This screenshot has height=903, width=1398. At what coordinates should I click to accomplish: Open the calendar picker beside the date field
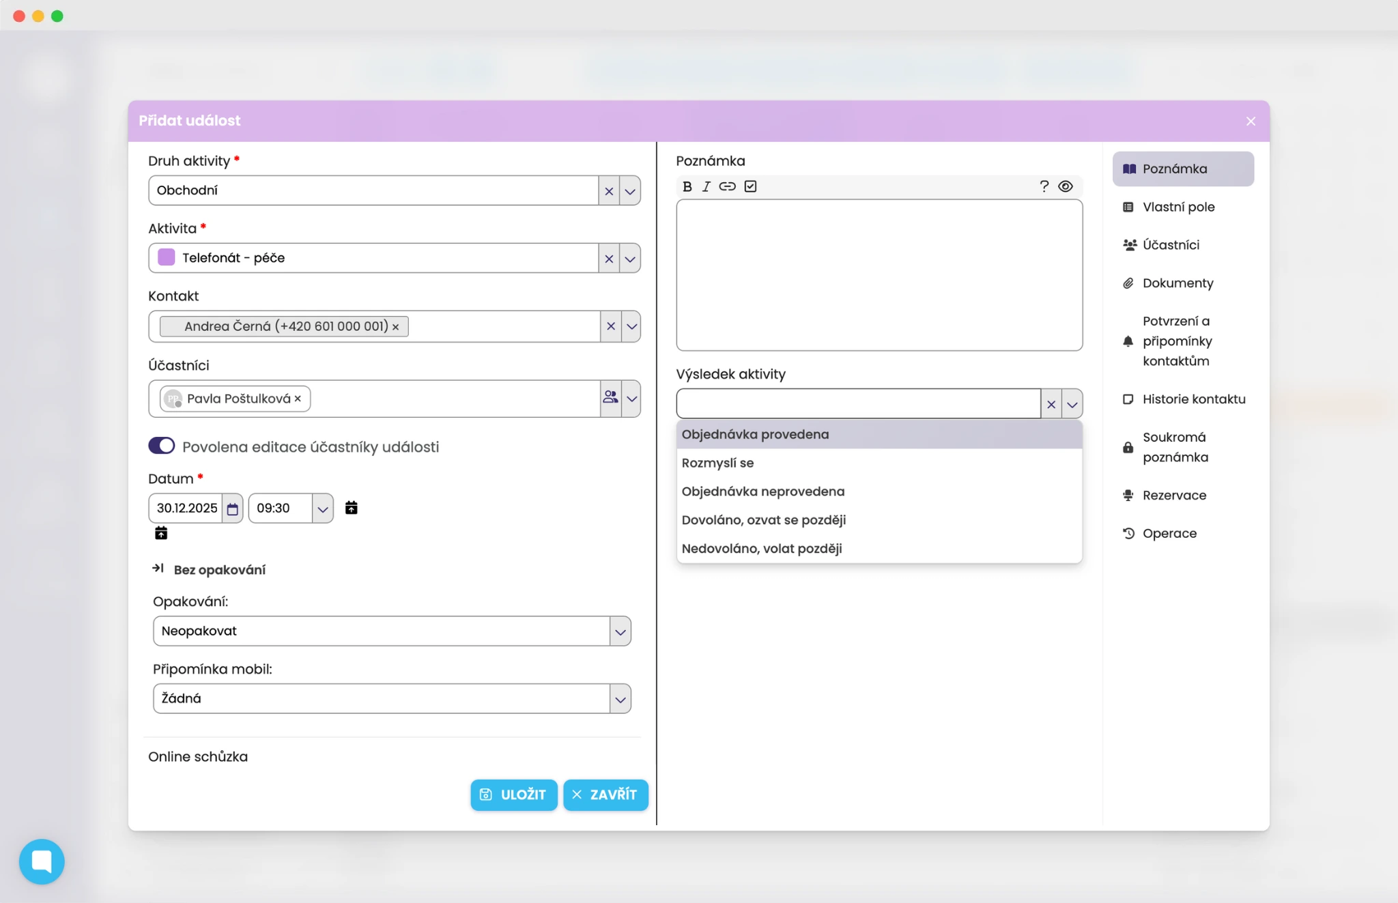point(233,508)
